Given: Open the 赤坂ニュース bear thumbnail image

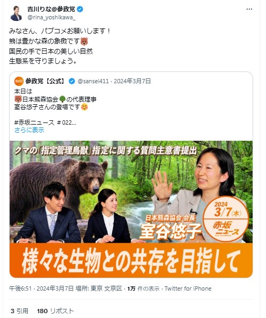Looking at the screenshot, I should [x=131, y=209].
